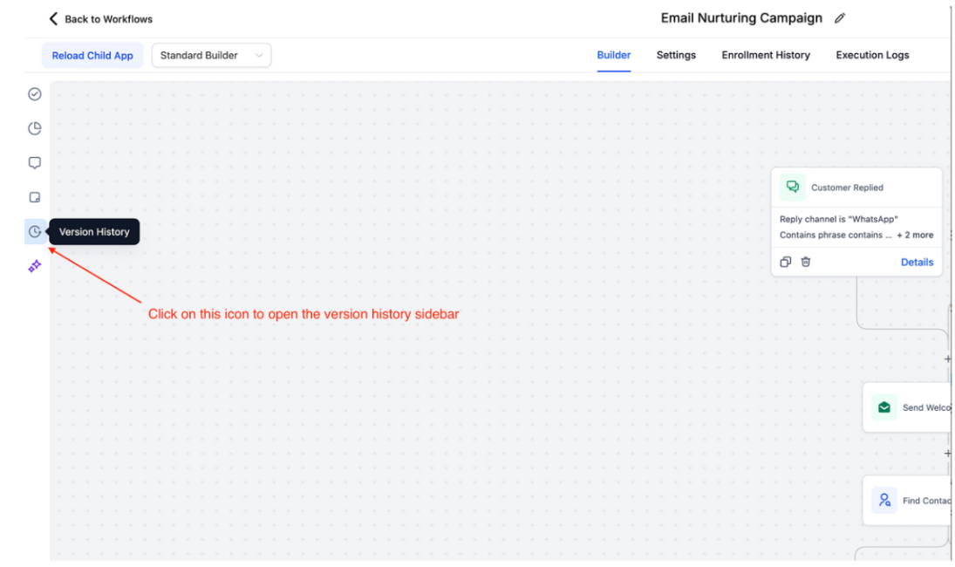This screenshot has height=567, width=955.
Task: Edit workflow name with pencil icon
Action: pos(840,18)
